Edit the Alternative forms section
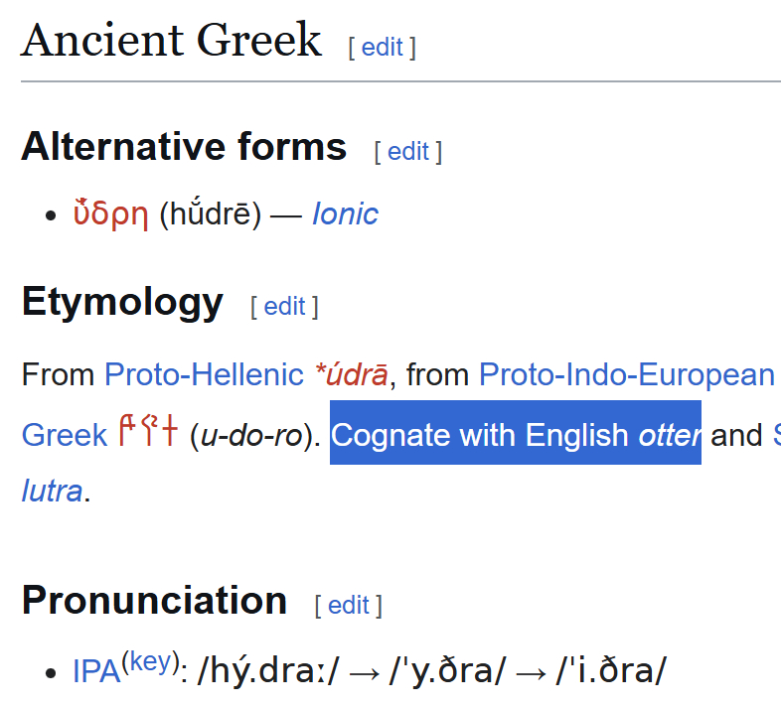 pyautogui.click(x=407, y=151)
